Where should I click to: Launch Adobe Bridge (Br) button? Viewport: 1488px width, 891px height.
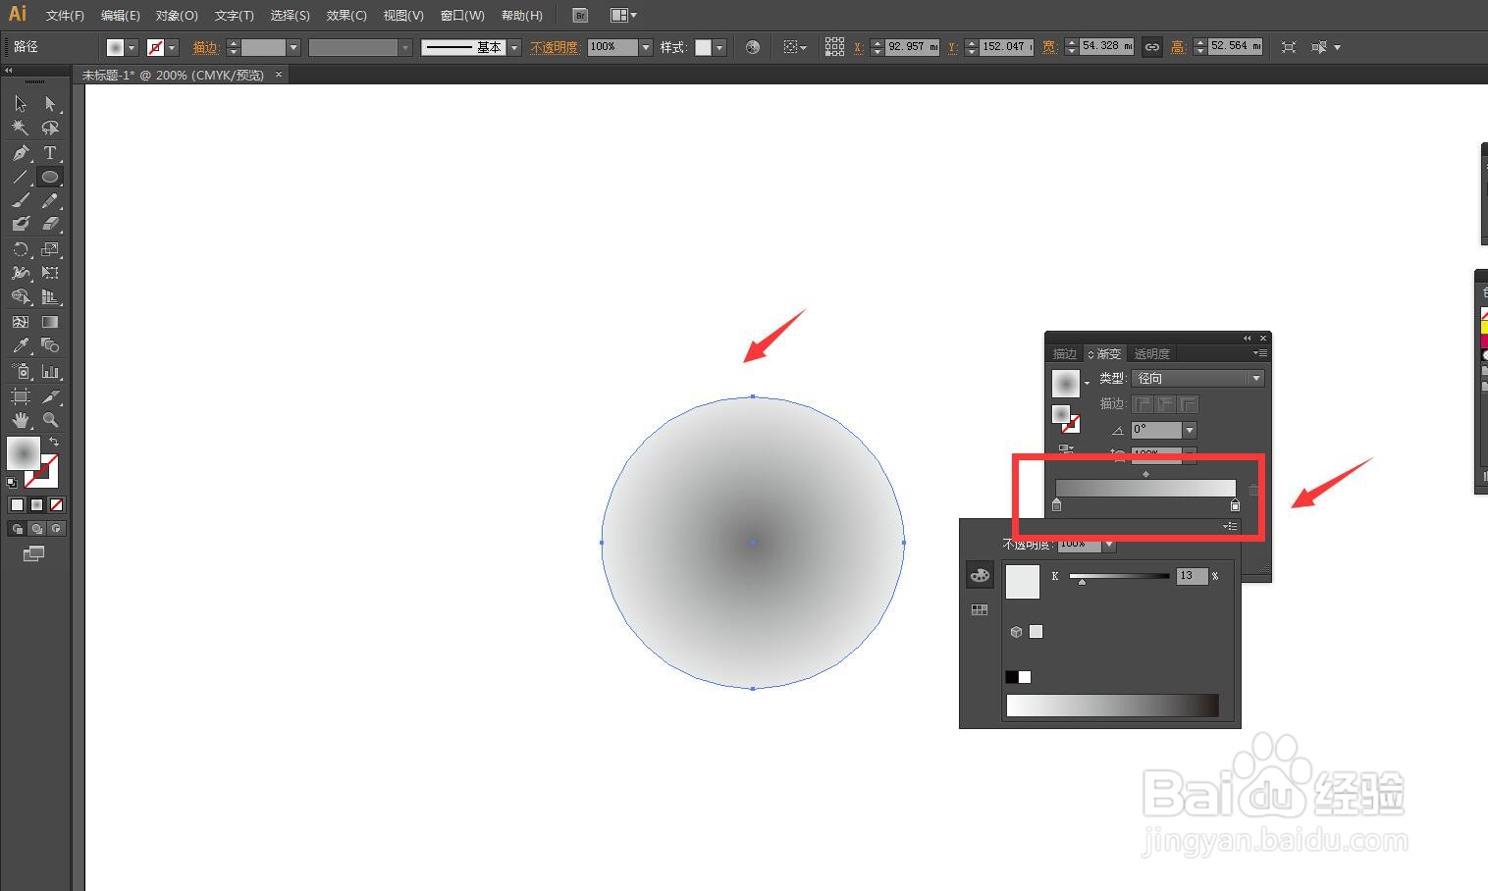pyautogui.click(x=580, y=16)
